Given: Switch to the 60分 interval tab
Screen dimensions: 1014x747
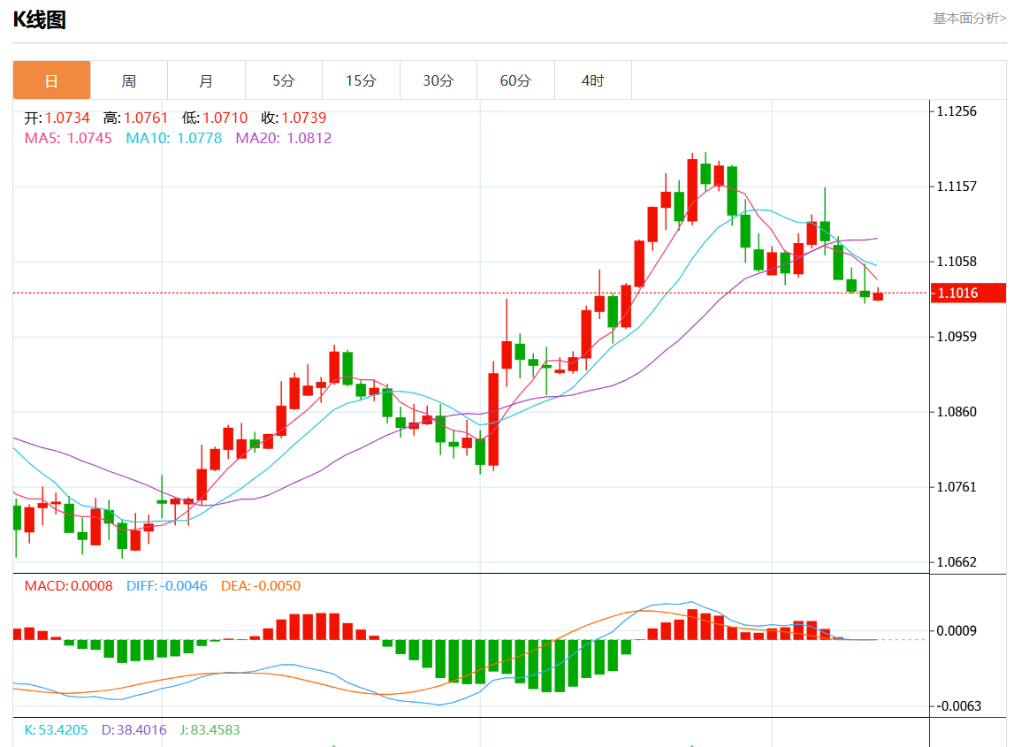Looking at the screenshot, I should coord(515,80).
